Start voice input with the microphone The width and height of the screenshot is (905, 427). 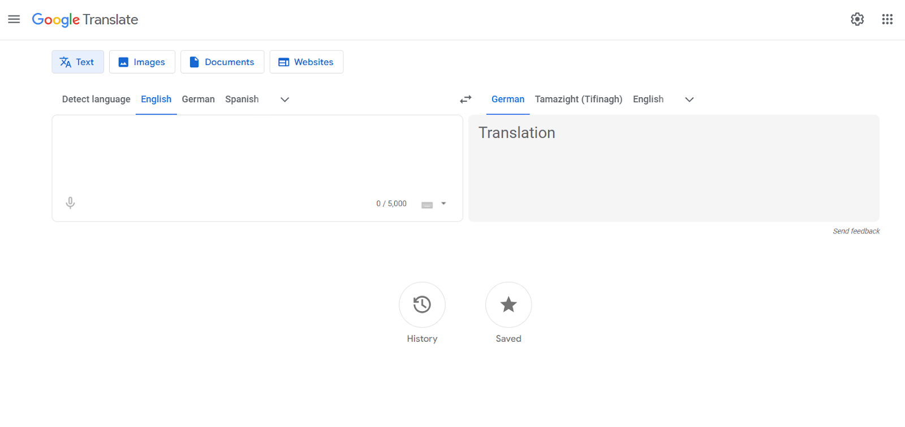tap(70, 203)
